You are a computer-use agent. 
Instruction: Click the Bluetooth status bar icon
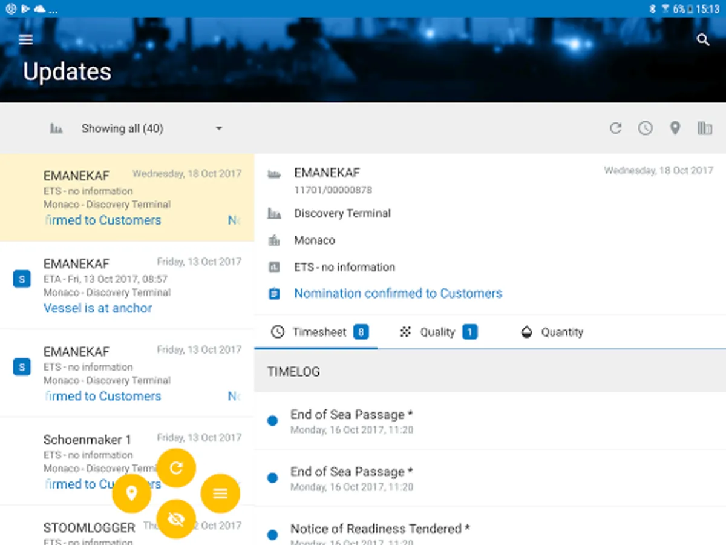coord(652,9)
